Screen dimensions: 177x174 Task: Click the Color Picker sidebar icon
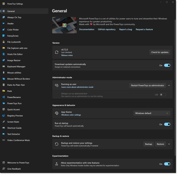pyautogui.click(x=4, y=30)
